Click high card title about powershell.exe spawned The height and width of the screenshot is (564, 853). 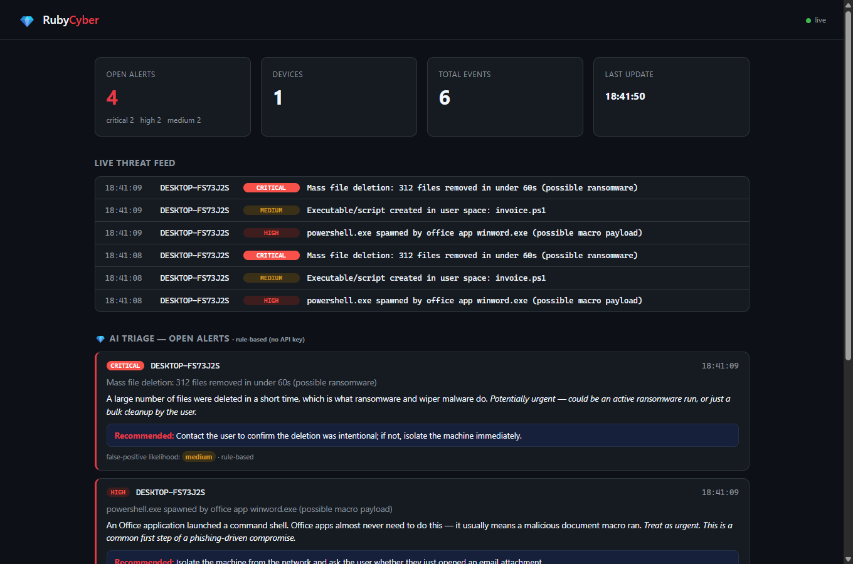coord(249,509)
